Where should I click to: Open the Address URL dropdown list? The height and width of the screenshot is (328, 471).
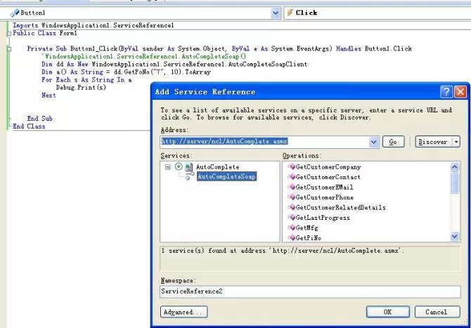[x=374, y=141]
